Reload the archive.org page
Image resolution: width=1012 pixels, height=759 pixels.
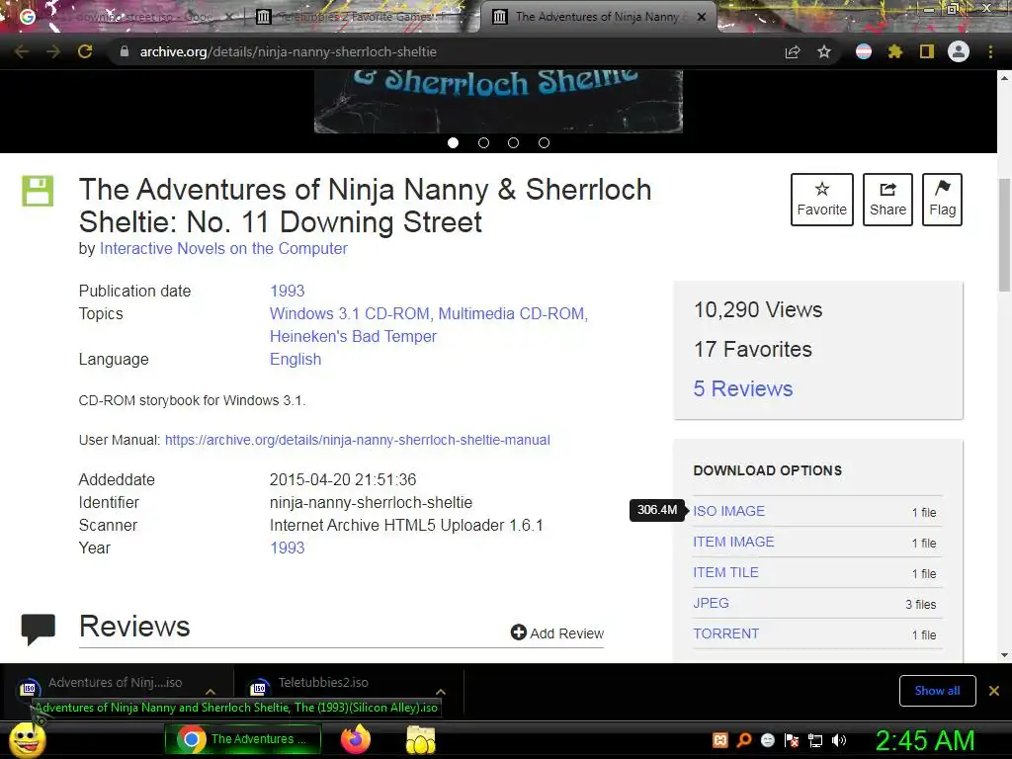coord(85,51)
